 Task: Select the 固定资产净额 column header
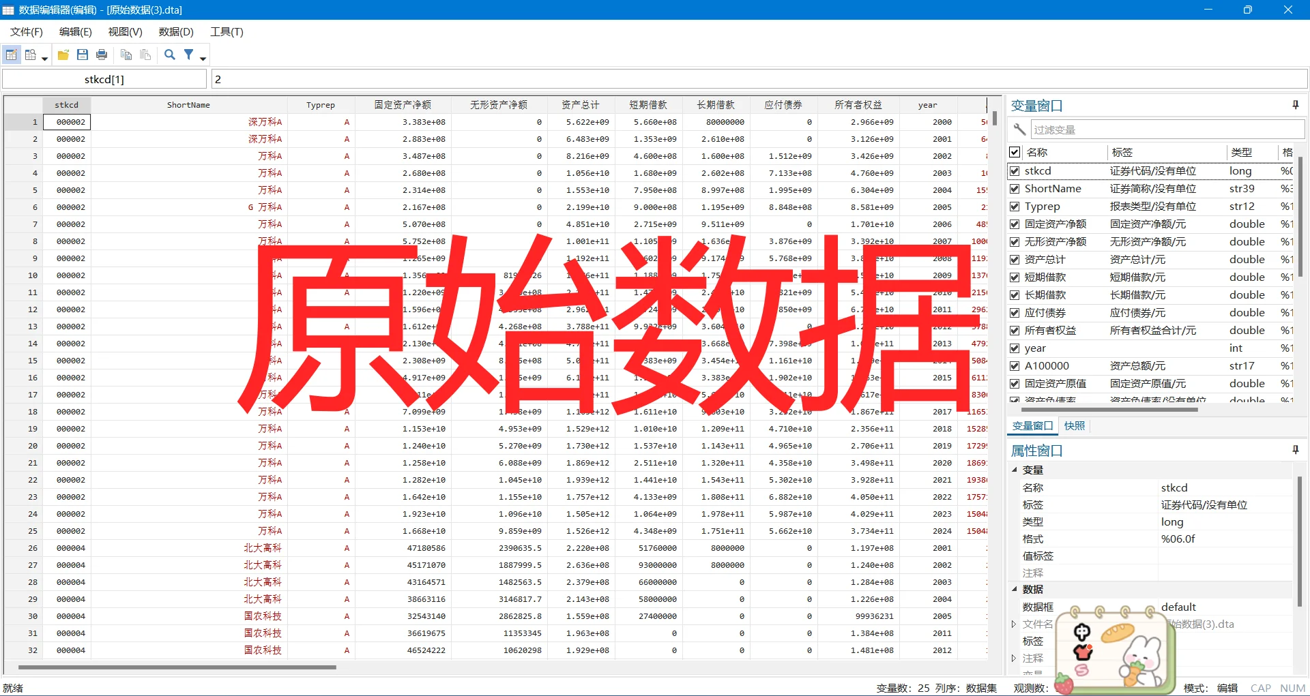coord(403,105)
